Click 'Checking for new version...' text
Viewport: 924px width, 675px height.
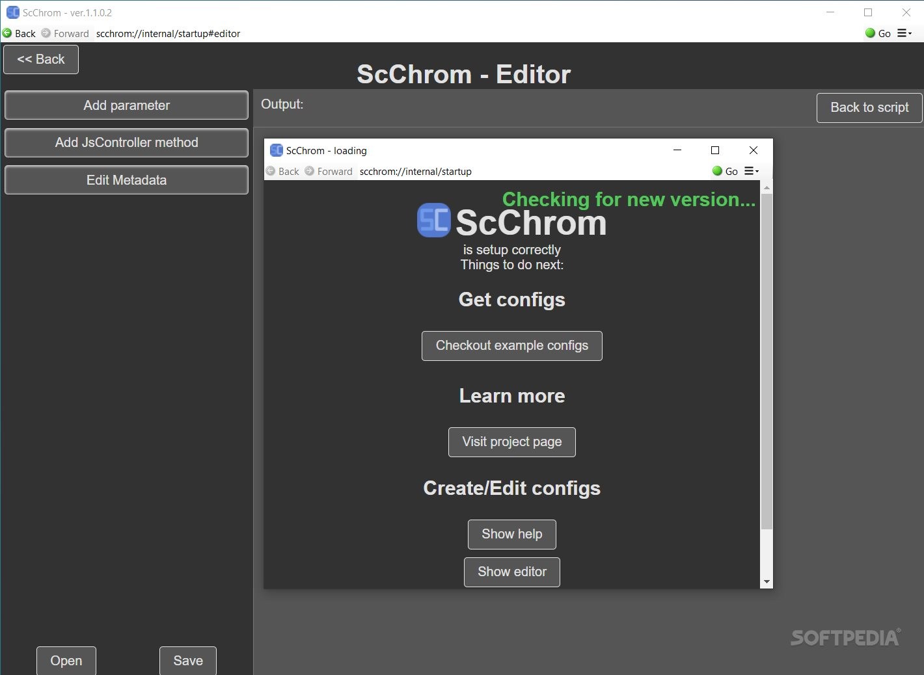point(629,200)
